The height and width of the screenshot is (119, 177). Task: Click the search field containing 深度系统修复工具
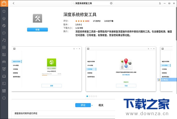click(x=91, y=3)
